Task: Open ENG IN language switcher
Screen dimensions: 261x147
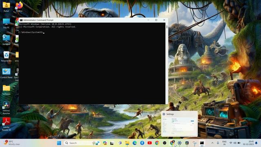Action: [224, 143]
